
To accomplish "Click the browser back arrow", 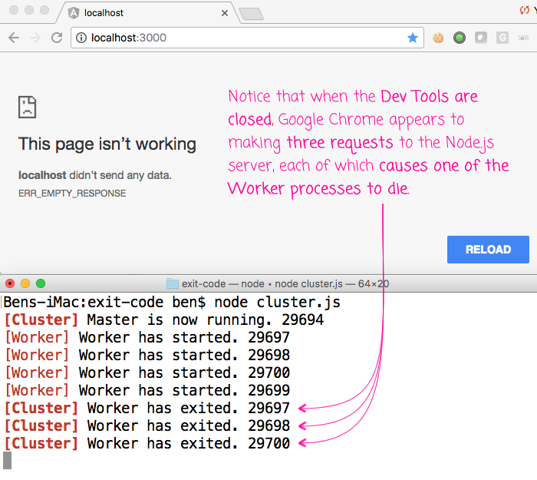I will 14,38.
